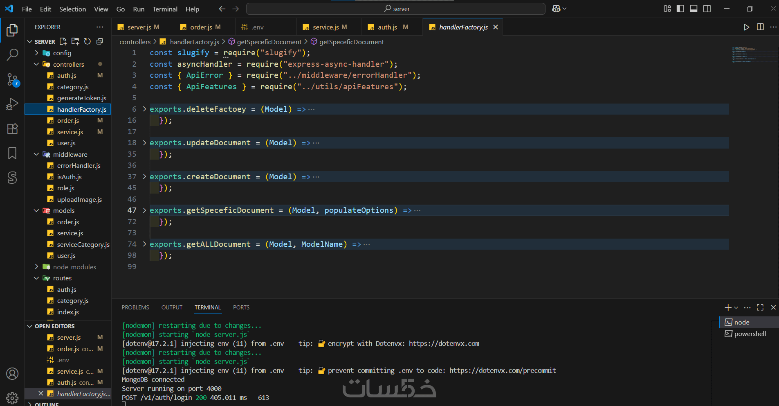779x406 pixels.
Task: Open the Extensions view
Action: coord(12,129)
